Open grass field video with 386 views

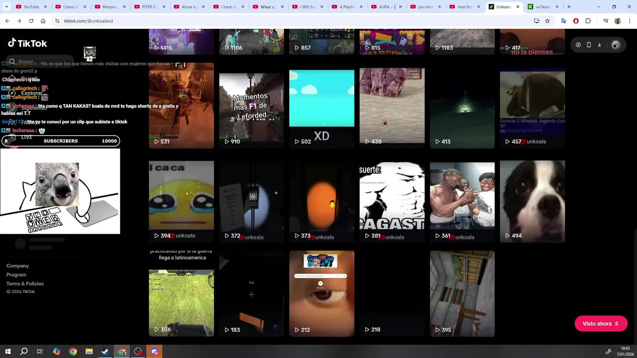(181, 293)
